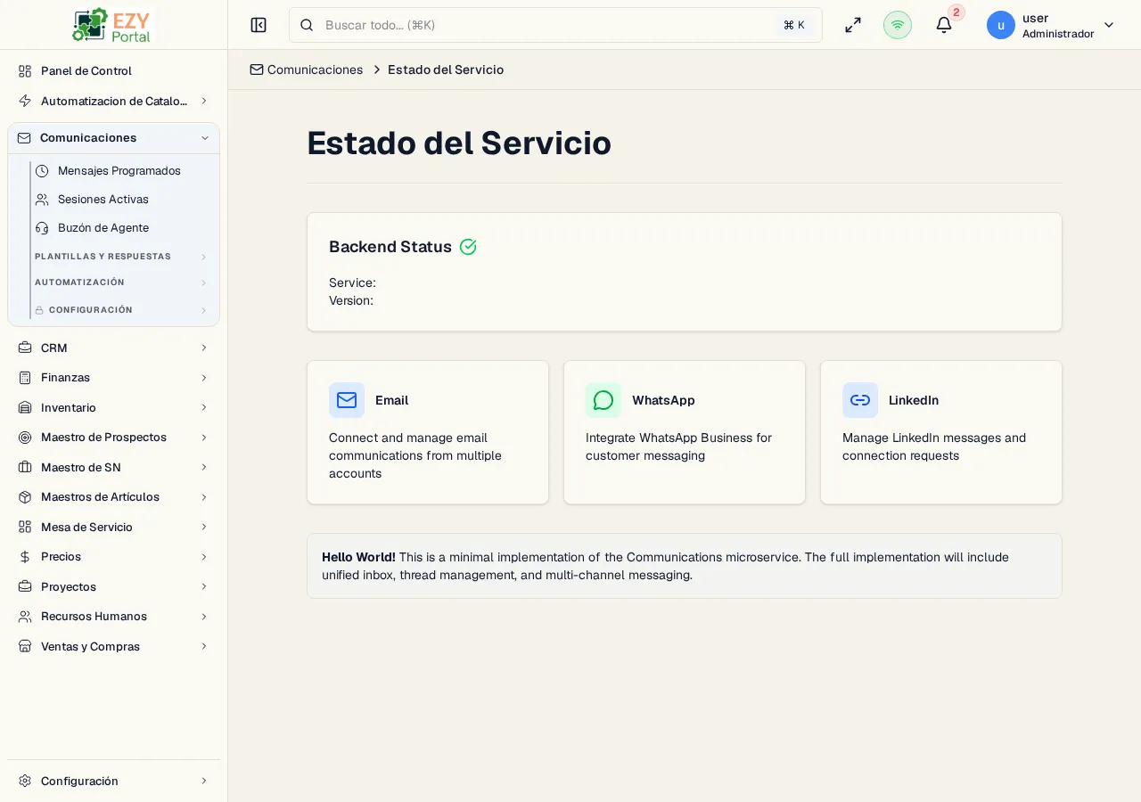Image resolution: width=1141 pixels, height=802 pixels.
Task: Click the Configuración gear icon at bottom
Action: tap(25, 781)
